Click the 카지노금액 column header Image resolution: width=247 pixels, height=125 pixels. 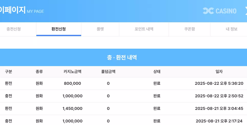click(72, 72)
